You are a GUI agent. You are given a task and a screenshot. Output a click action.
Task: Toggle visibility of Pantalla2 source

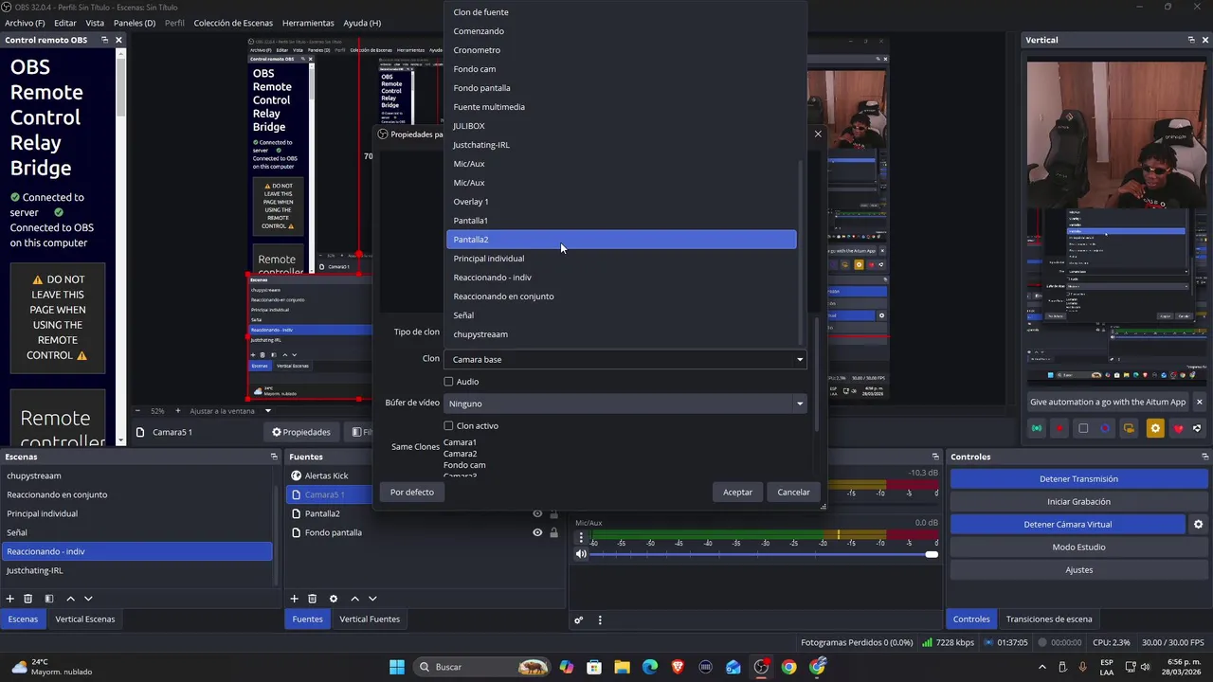pos(537,513)
